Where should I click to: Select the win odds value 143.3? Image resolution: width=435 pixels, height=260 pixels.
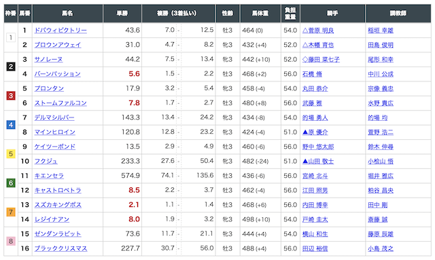130,117
